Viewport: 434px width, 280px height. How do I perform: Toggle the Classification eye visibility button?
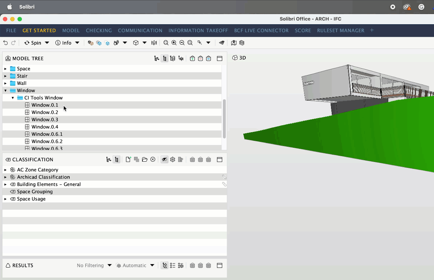[164, 160]
